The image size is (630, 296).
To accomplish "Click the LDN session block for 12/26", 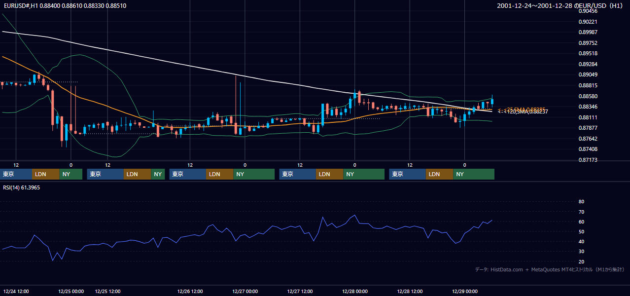I will point(220,174).
